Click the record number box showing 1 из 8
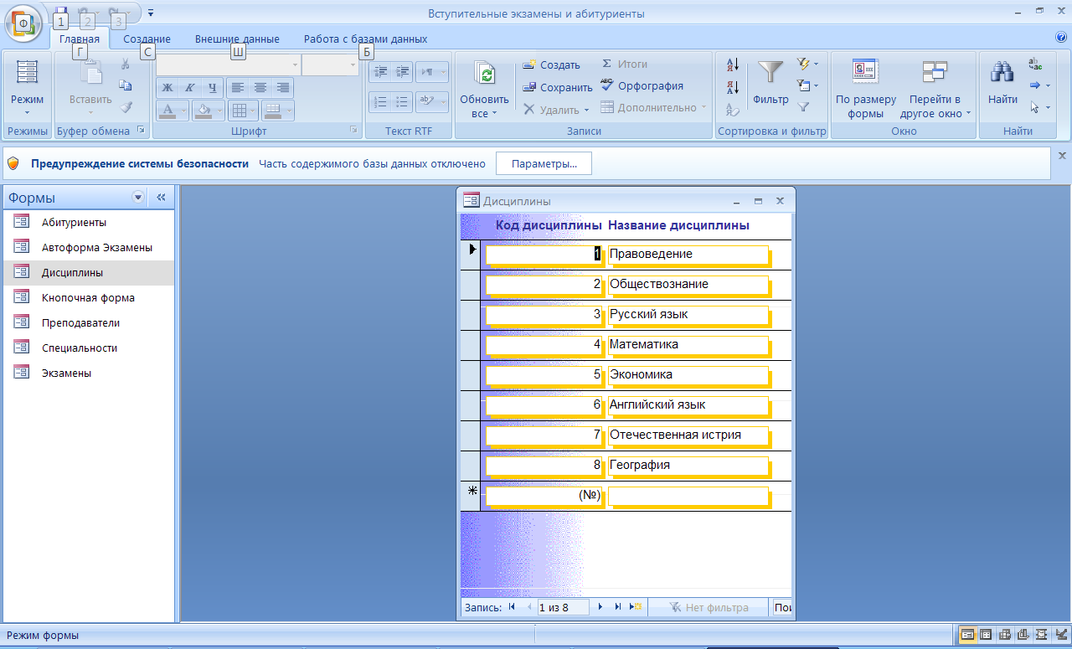This screenshot has width=1072, height=649. 563,607
